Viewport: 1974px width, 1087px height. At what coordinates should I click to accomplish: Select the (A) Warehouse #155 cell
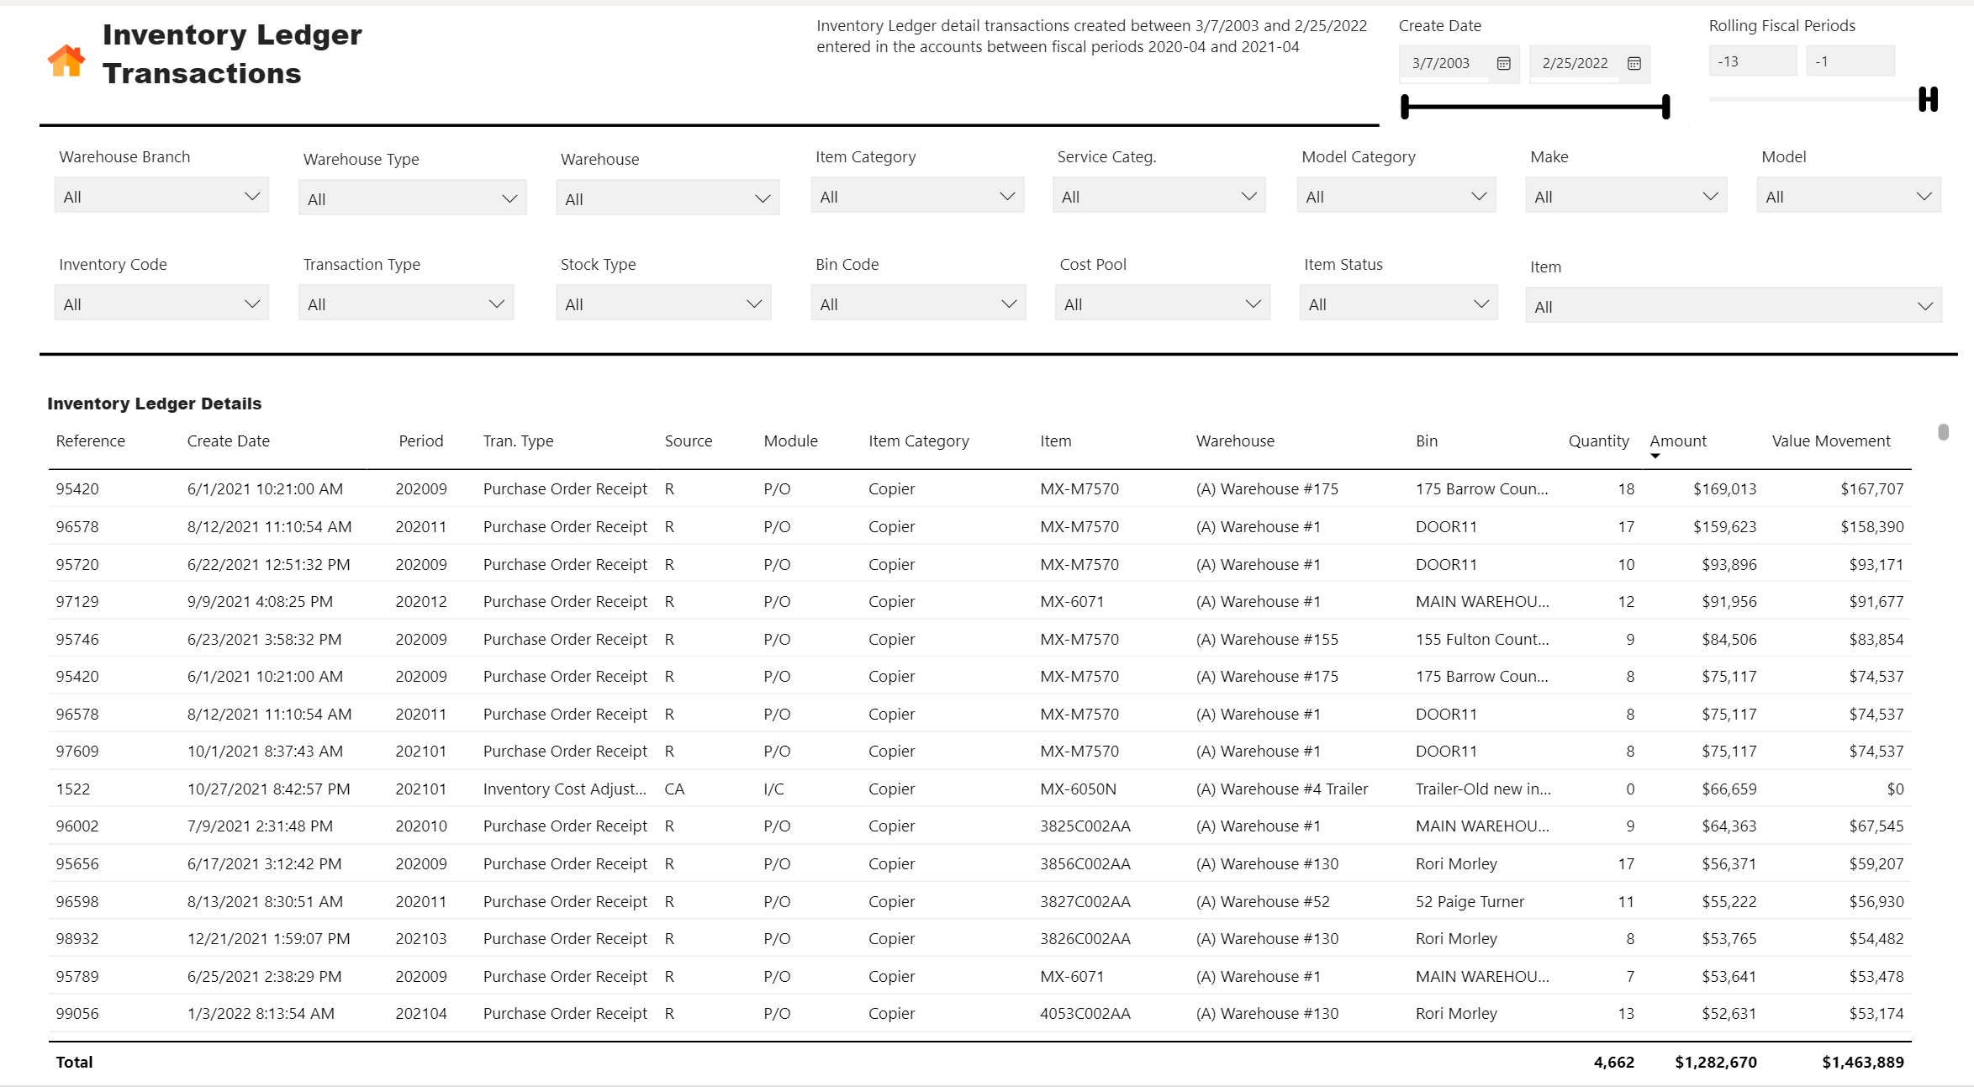pyautogui.click(x=1266, y=639)
